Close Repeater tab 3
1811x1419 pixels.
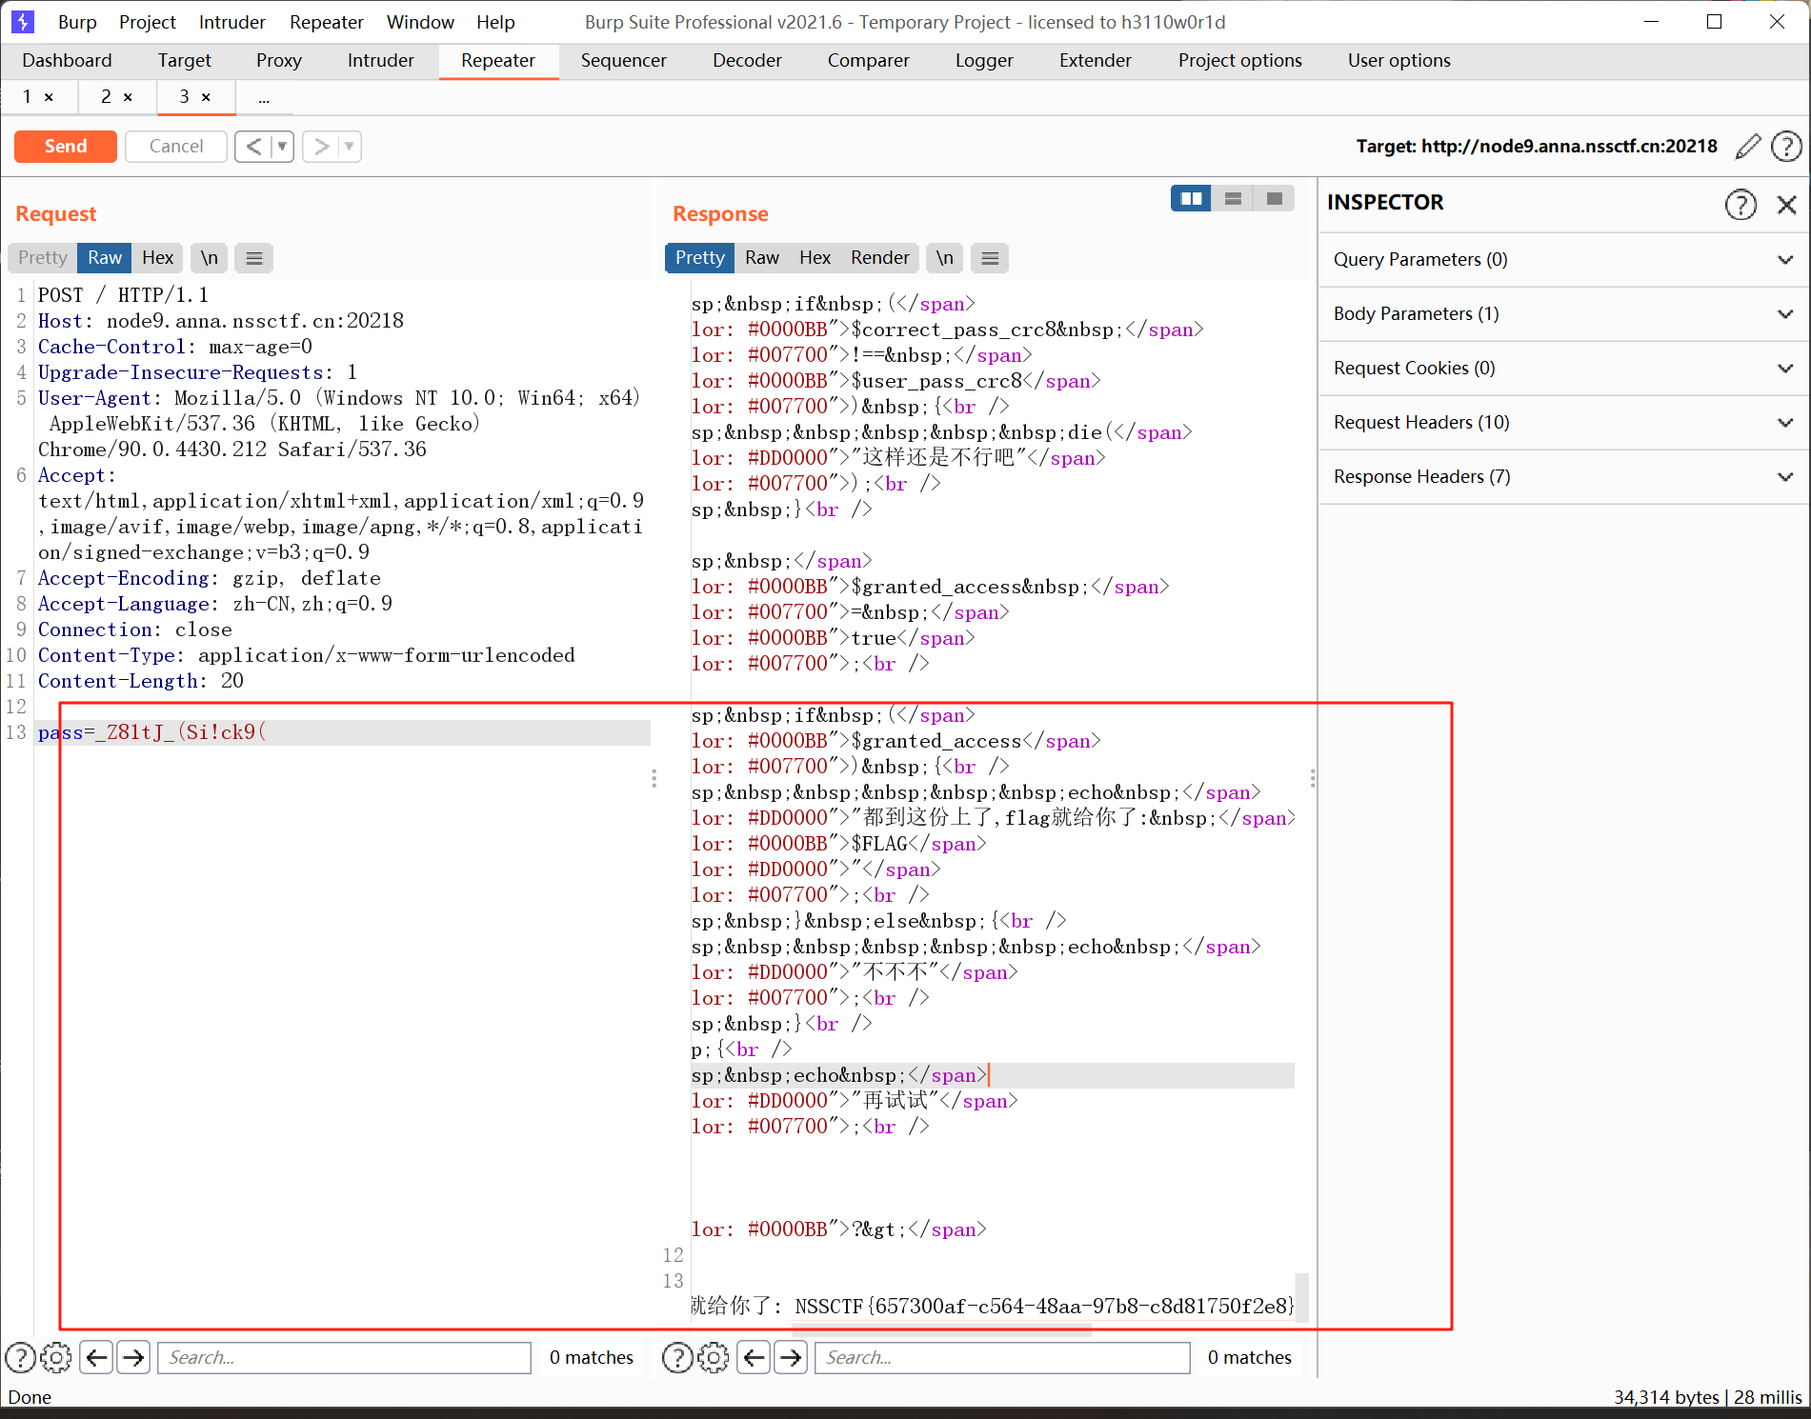click(x=206, y=97)
